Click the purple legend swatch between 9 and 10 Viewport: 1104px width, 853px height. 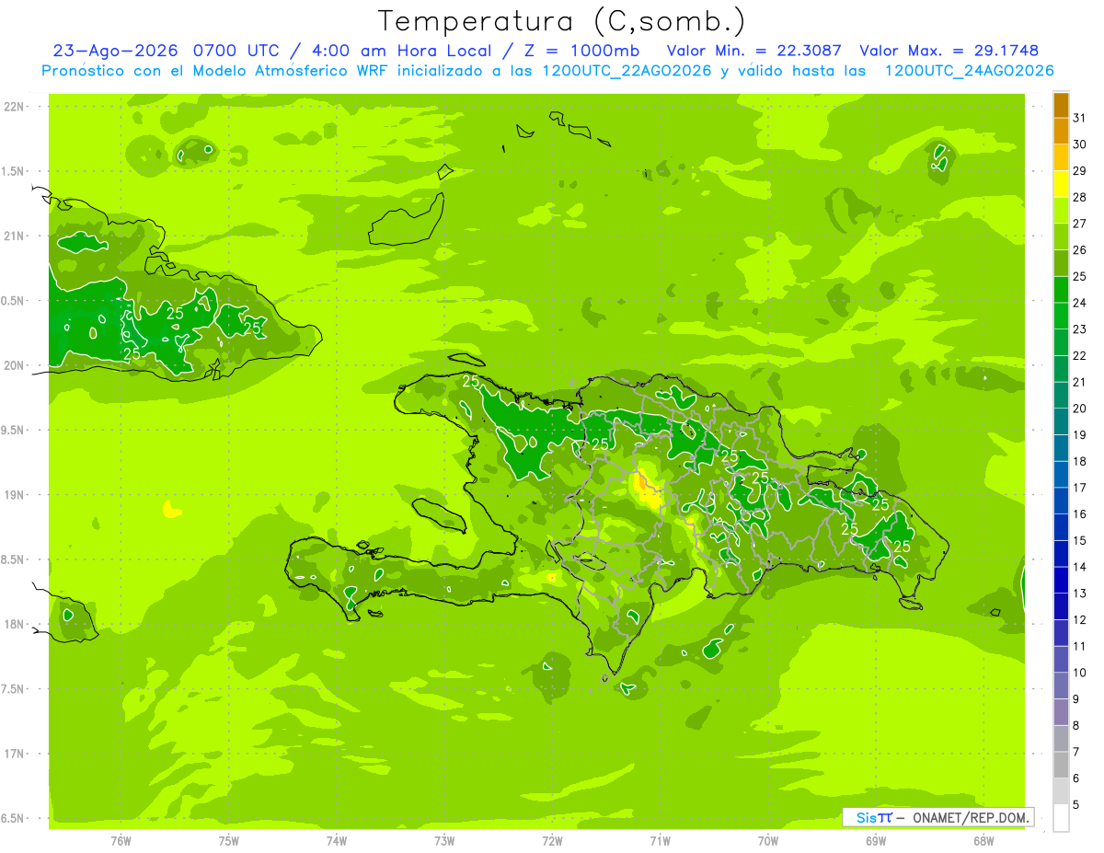tap(1061, 686)
